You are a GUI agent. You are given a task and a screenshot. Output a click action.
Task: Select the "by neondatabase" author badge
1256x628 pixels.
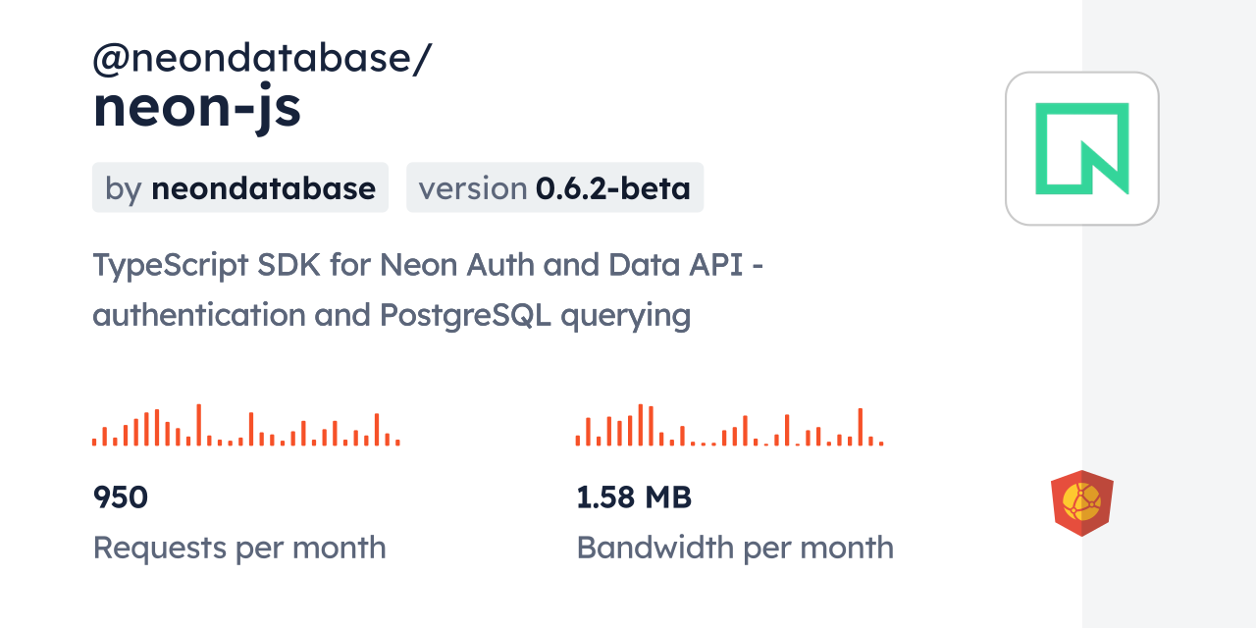(x=240, y=187)
